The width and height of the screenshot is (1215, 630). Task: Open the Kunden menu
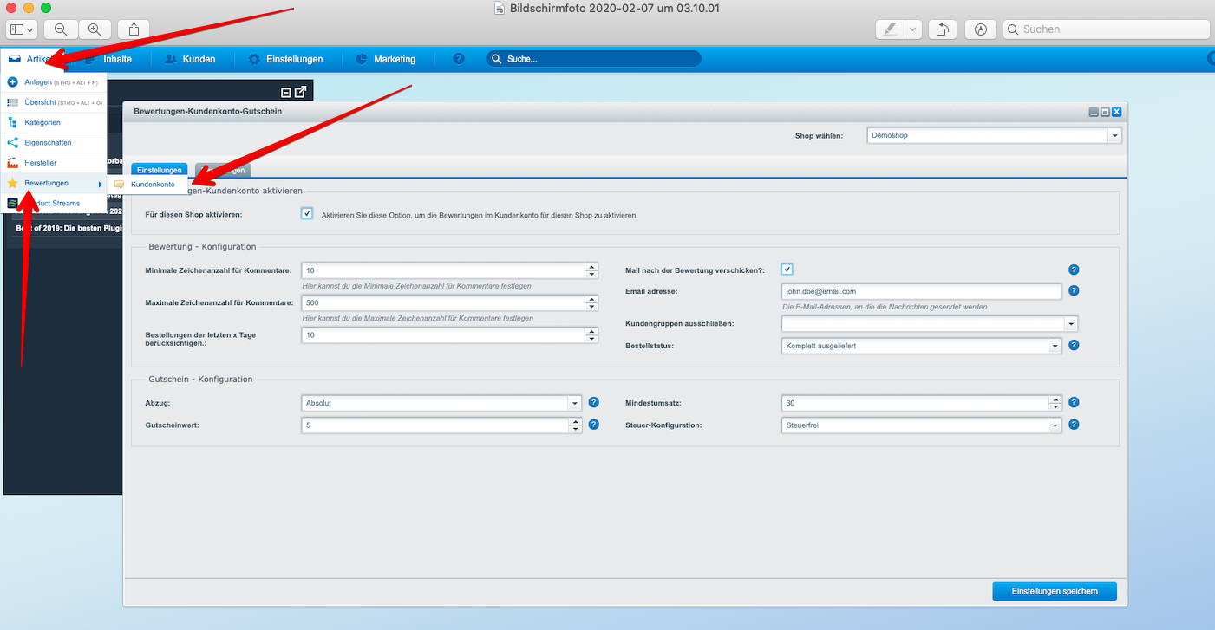(x=190, y=59)
